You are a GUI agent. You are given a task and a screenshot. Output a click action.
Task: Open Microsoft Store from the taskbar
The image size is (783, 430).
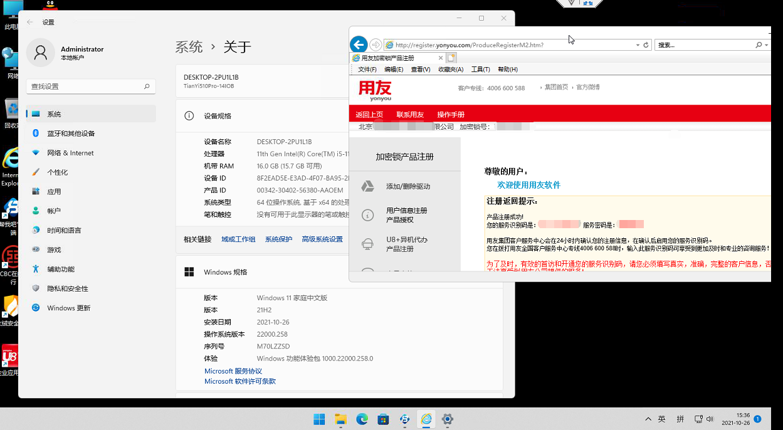(383, 419)
